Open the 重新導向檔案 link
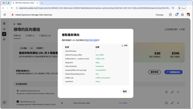193x109 pixels. (92, 40)
